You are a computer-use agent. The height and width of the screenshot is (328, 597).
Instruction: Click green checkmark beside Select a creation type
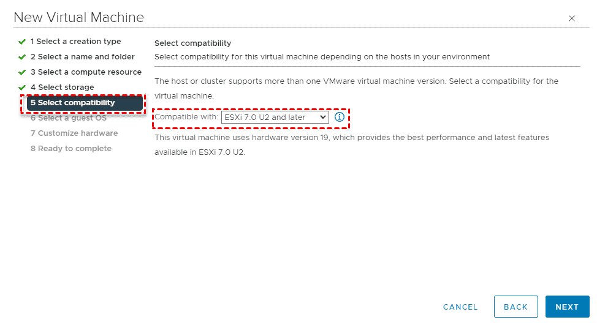pos(22,42)
